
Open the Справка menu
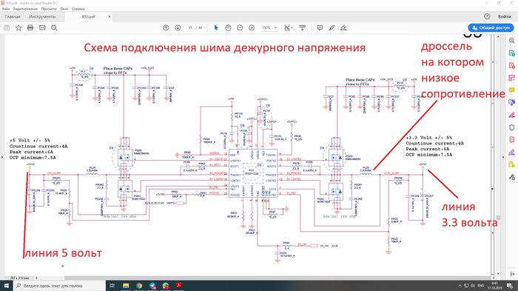click(x=78, y=9)
